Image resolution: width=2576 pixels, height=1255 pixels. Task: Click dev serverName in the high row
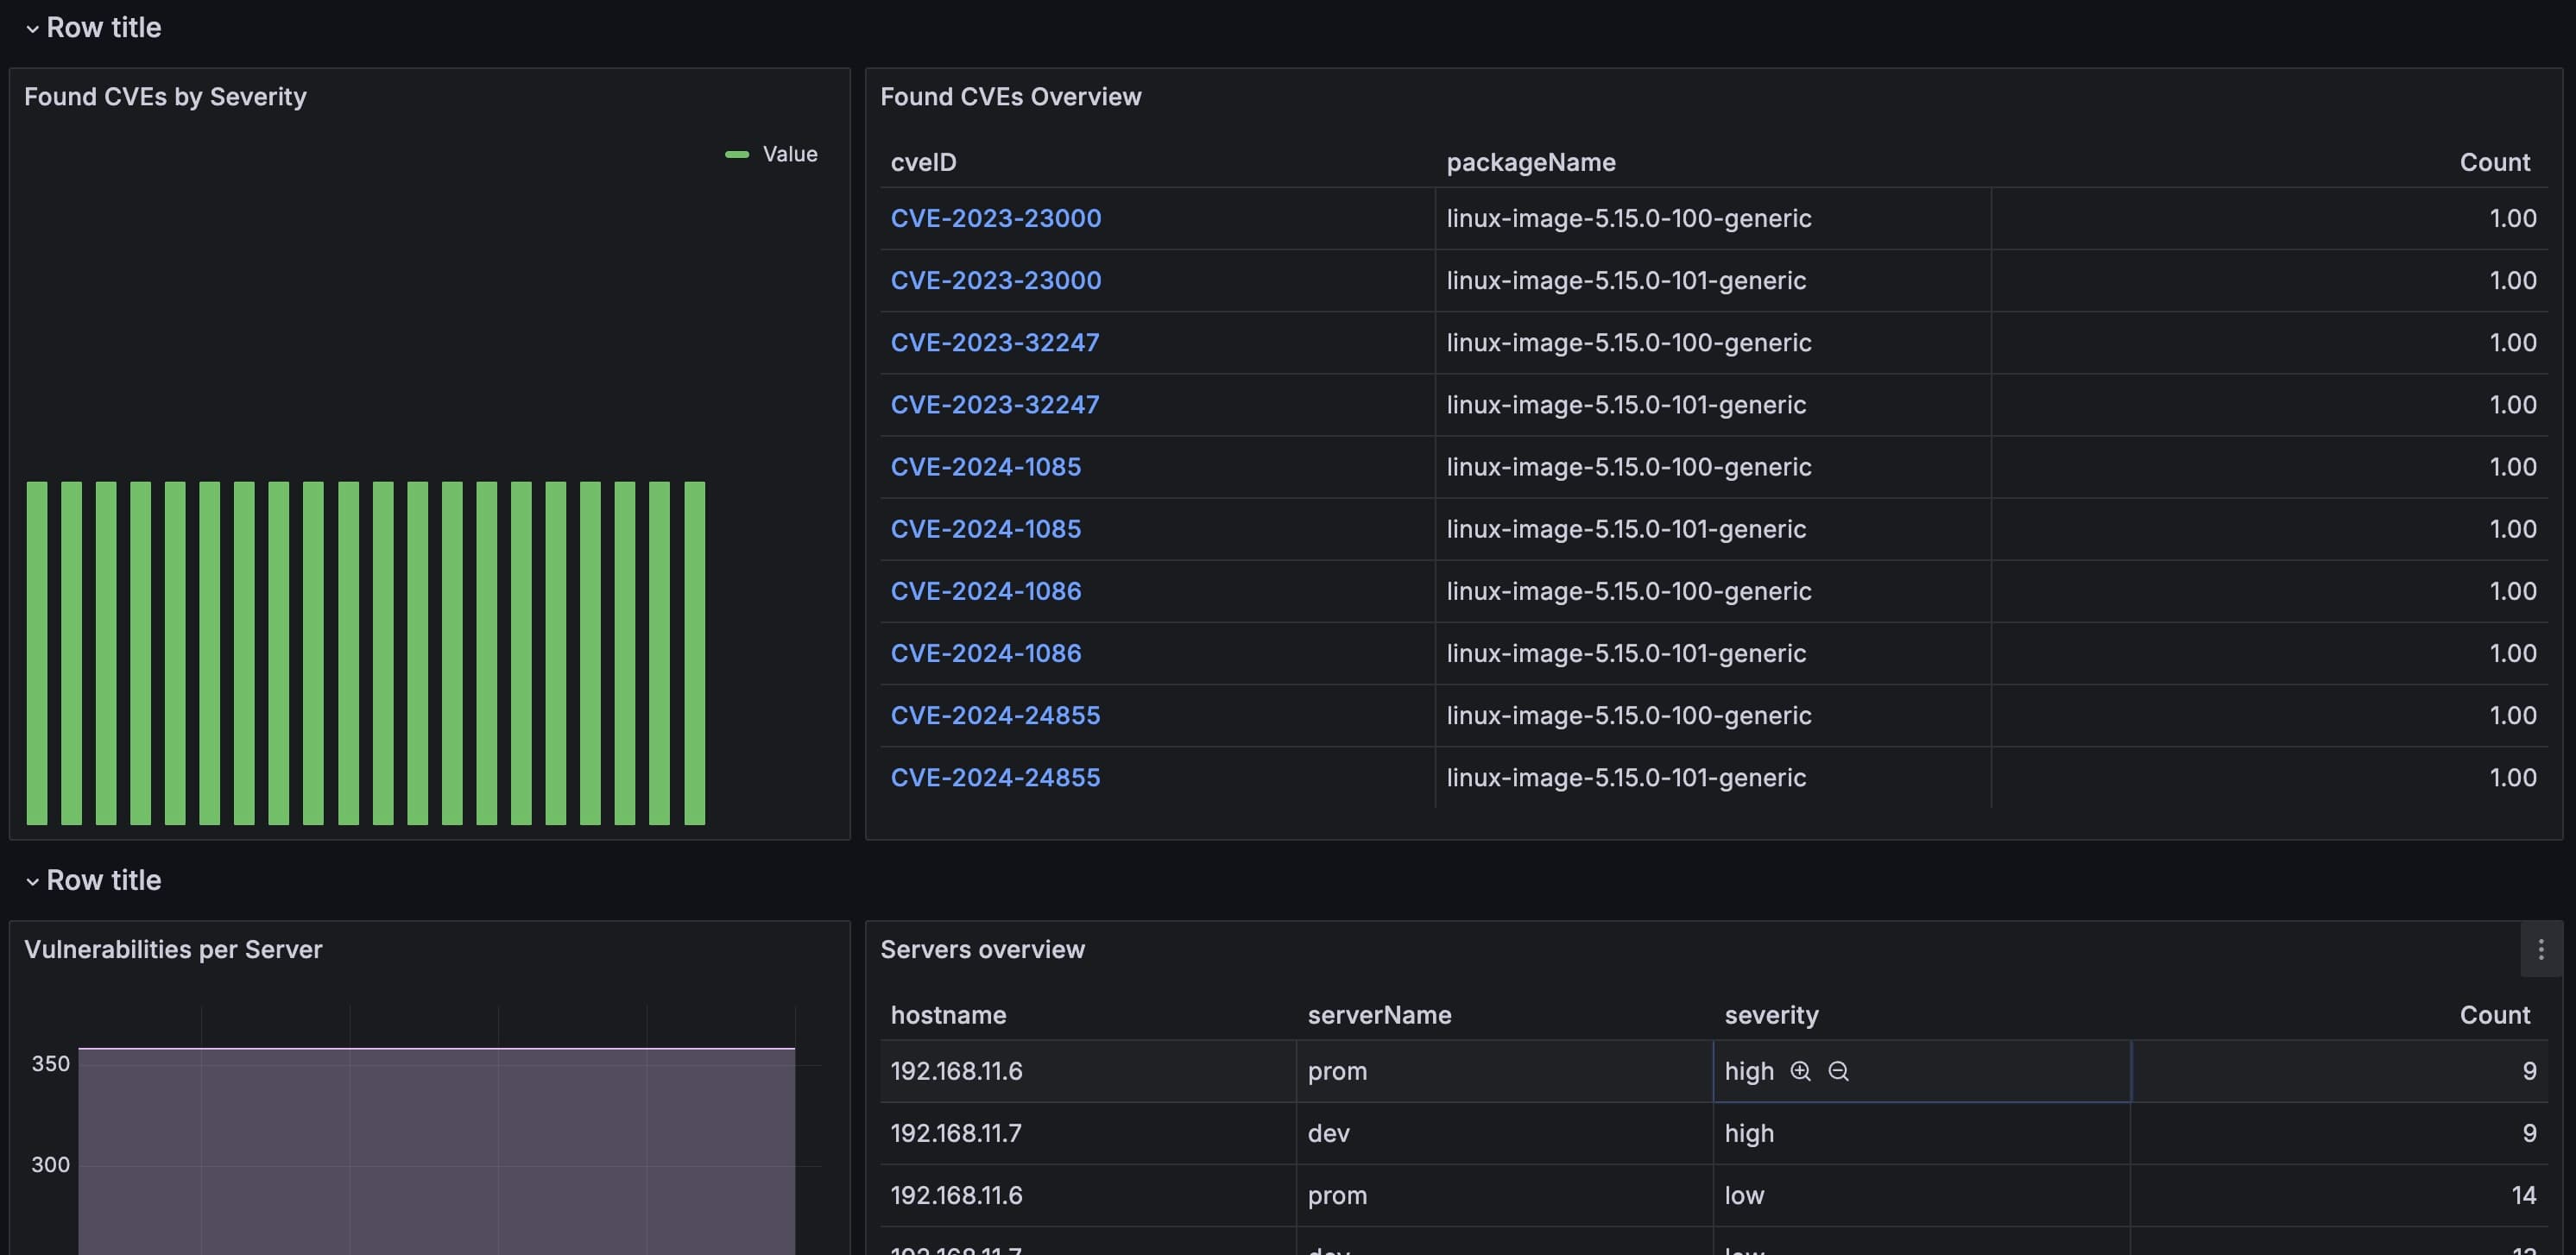(1328, 1133)
